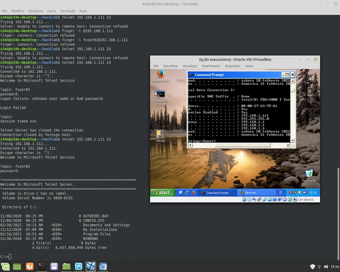The height and width of the screenshot is (272, 340).
Task: Click the terminal window vertical scrollbar
Action: [338, 213]
